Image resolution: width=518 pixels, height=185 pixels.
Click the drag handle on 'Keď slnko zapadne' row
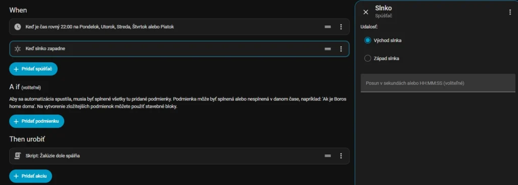[x=328, y=49]
